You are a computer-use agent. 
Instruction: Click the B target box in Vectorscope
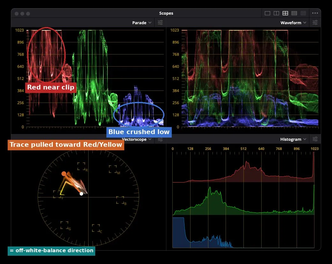120,200
